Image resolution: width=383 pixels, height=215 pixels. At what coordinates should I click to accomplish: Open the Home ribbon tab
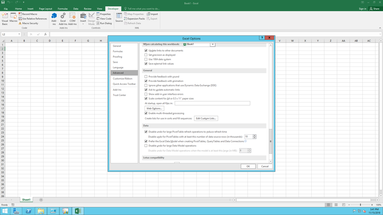pyautogui.click(x=18, y=9)
